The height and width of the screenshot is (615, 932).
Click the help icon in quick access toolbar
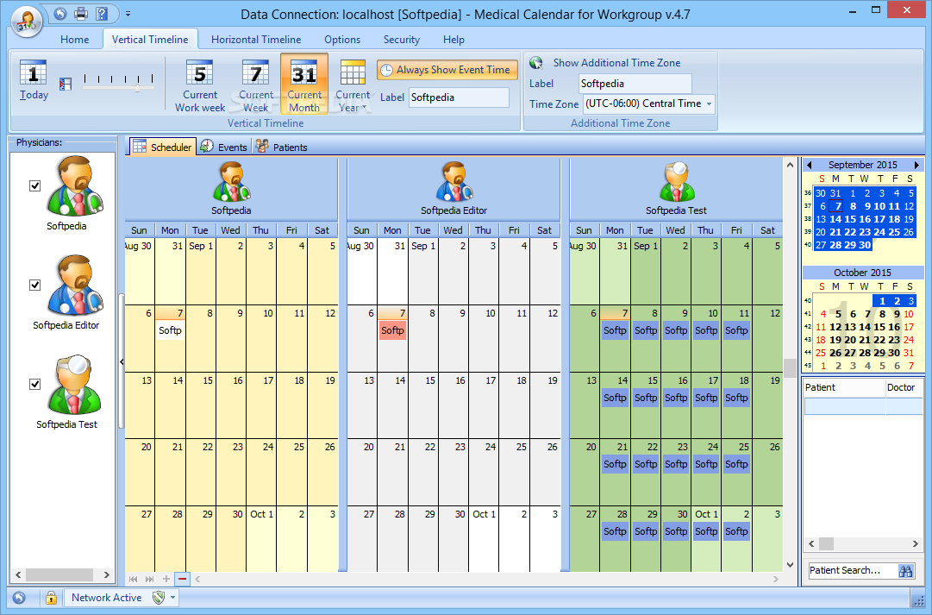(x=102, y=13)
